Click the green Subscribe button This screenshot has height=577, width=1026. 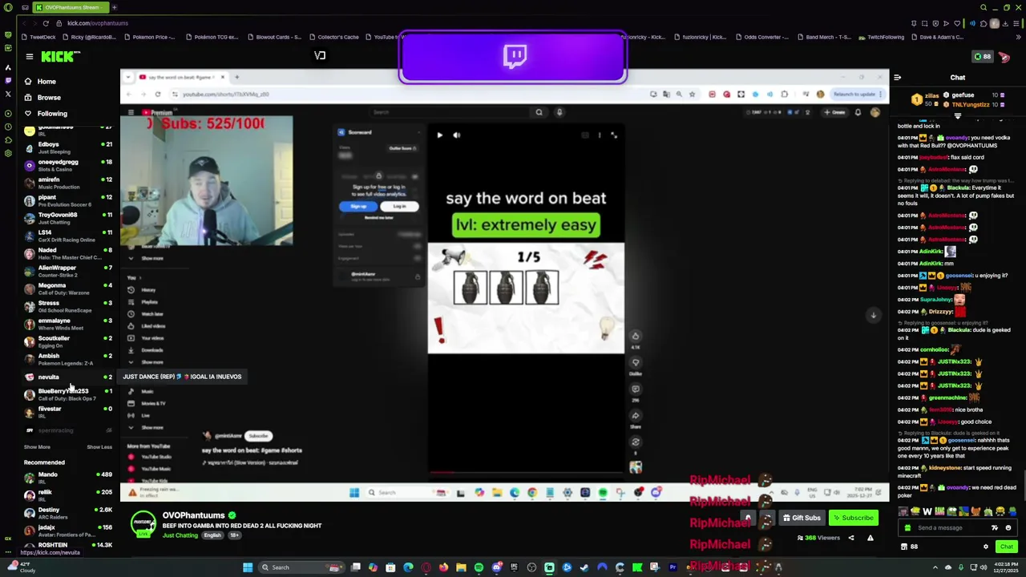[853, 518]
